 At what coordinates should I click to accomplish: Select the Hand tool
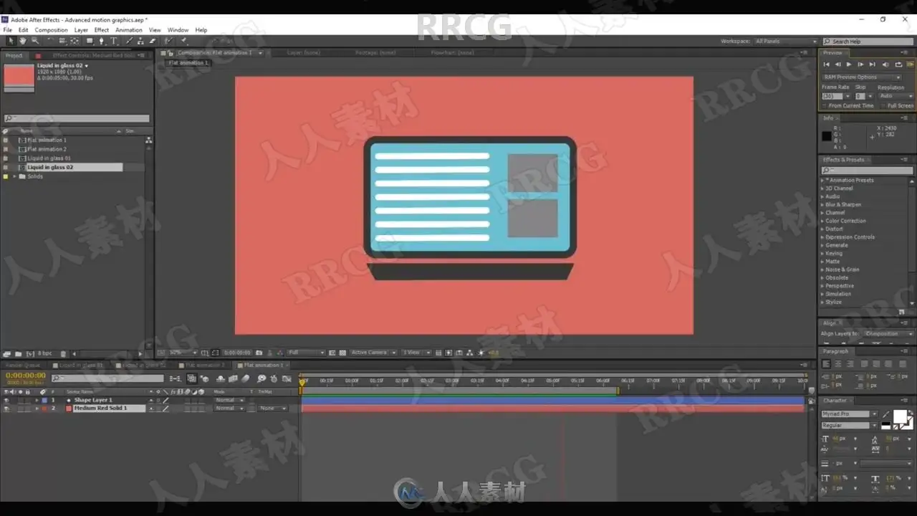click(22, 41)
